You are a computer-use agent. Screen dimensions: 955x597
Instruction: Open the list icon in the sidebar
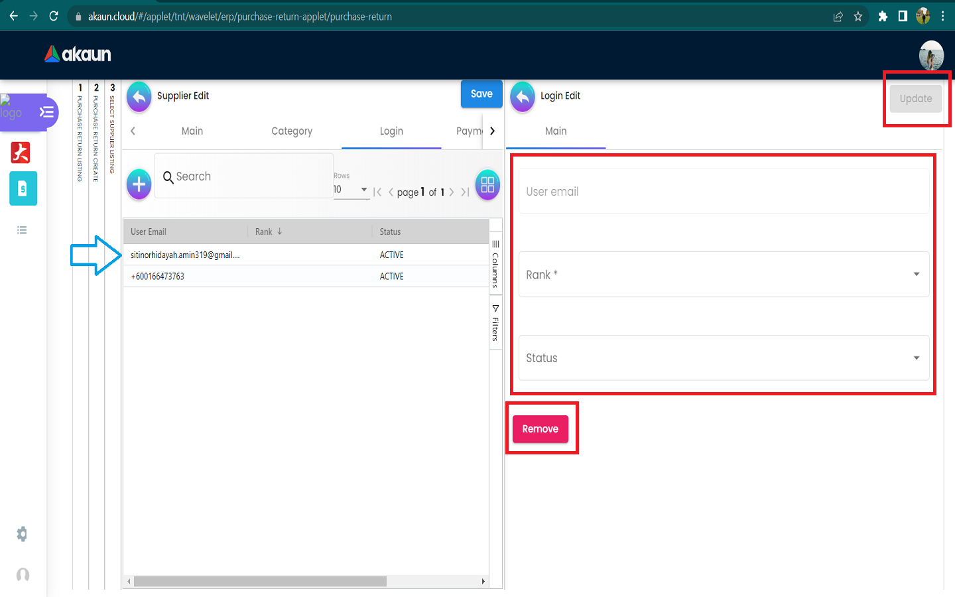22,230
